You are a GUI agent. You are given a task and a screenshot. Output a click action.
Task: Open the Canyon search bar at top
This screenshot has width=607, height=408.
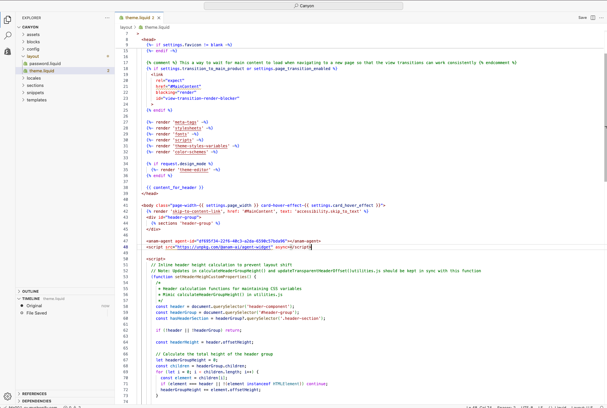click(303, 6)
